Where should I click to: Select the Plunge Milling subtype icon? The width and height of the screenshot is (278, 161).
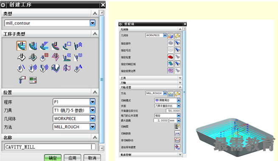[x=33, y=46]
